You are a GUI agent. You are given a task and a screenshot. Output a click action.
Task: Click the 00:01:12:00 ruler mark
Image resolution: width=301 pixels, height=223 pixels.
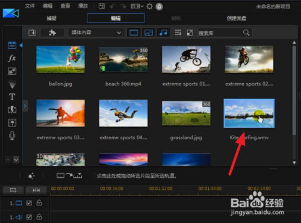pos(161,189)
